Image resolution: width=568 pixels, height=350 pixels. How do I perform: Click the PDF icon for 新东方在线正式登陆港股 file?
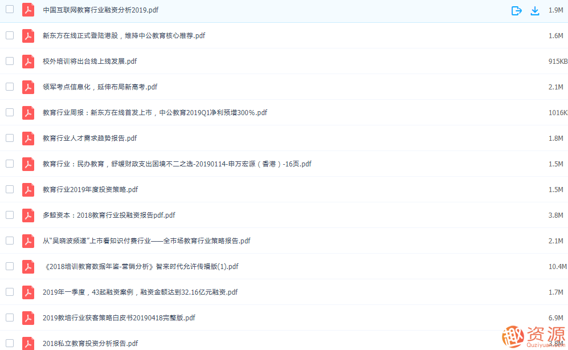click(x=28, y=35)
